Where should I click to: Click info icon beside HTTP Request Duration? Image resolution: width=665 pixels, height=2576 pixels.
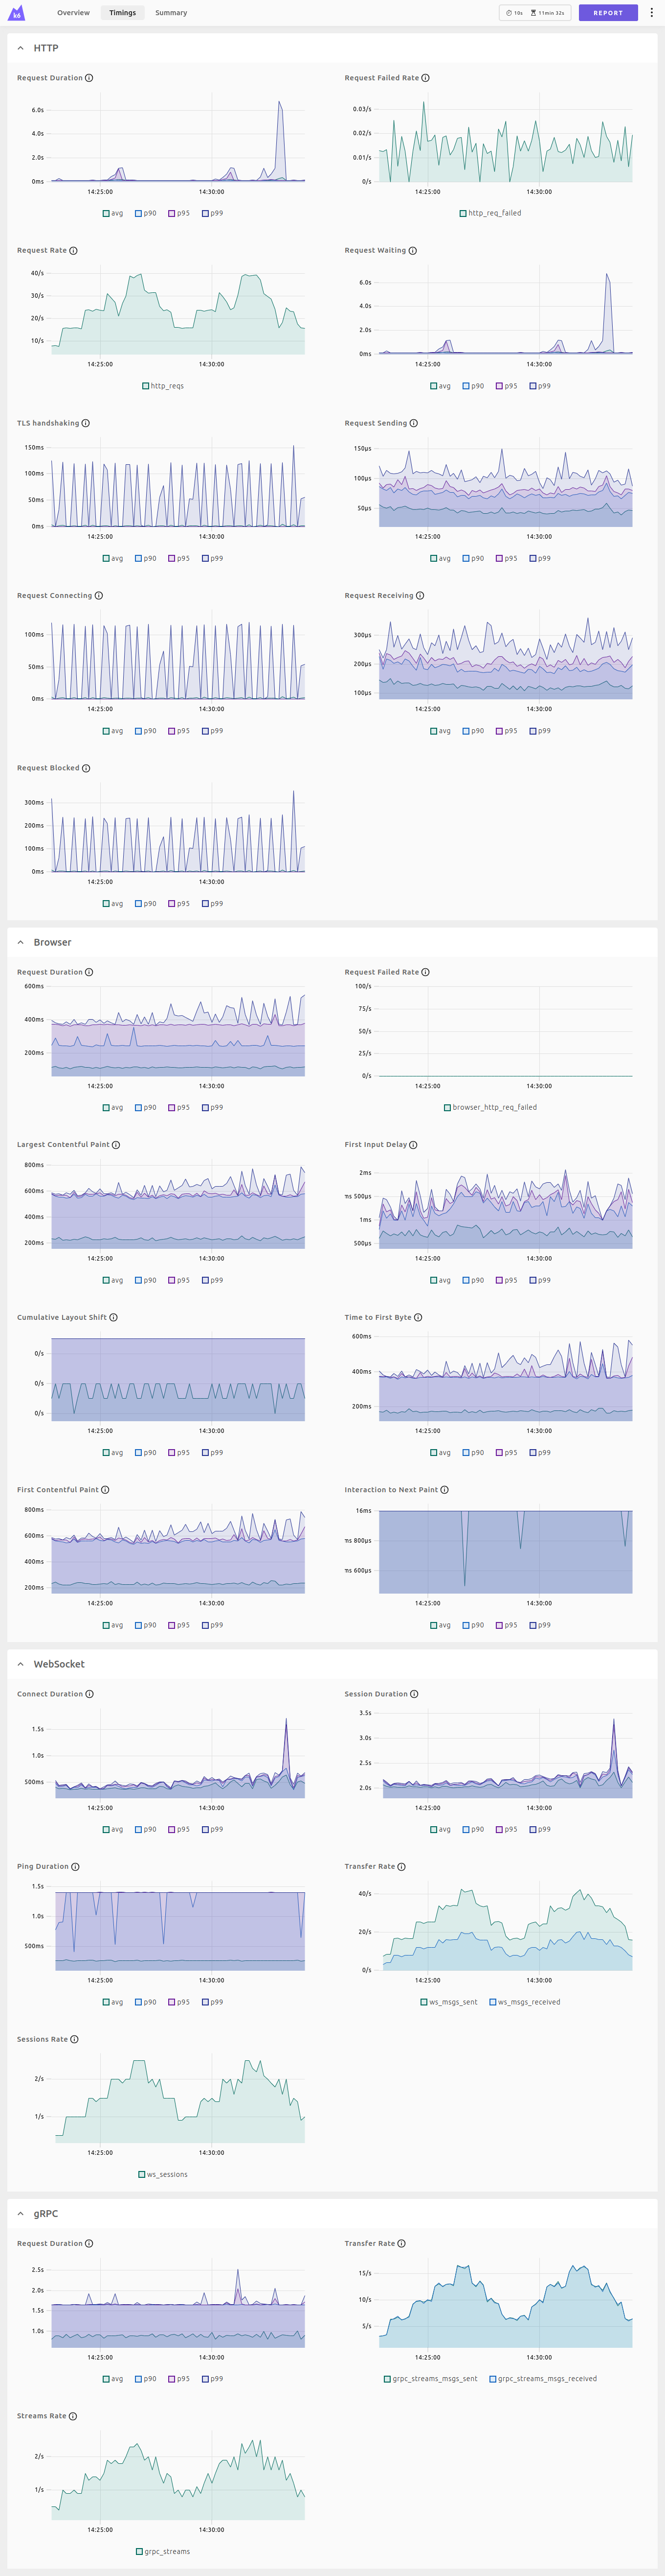pyautogui.click(x=89, y=78)
